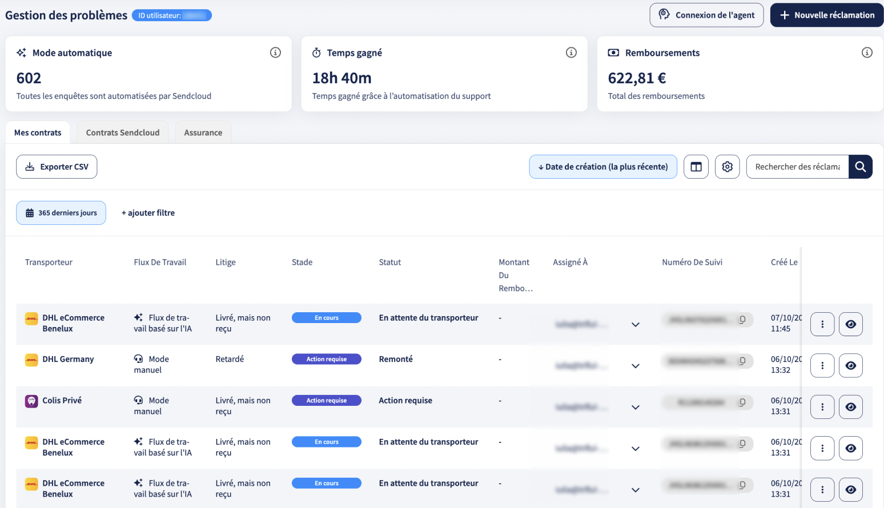
Task: Click Colis Privé carrier logo
Action: [x=31, y=401]
